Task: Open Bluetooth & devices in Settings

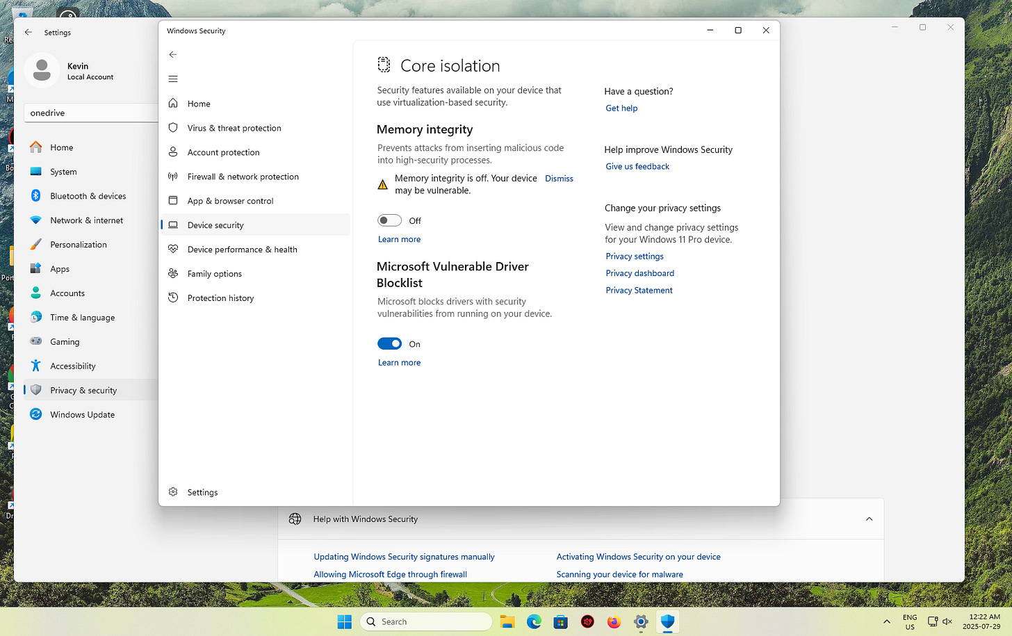Action: 91,196
